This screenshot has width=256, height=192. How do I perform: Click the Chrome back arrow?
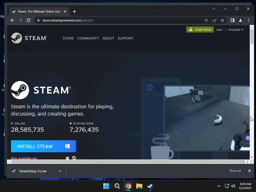pos(12,20)
